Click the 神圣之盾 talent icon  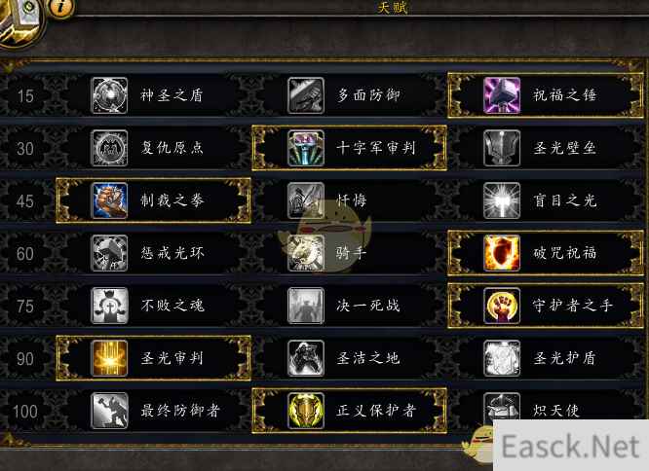[x=109, y=95]
